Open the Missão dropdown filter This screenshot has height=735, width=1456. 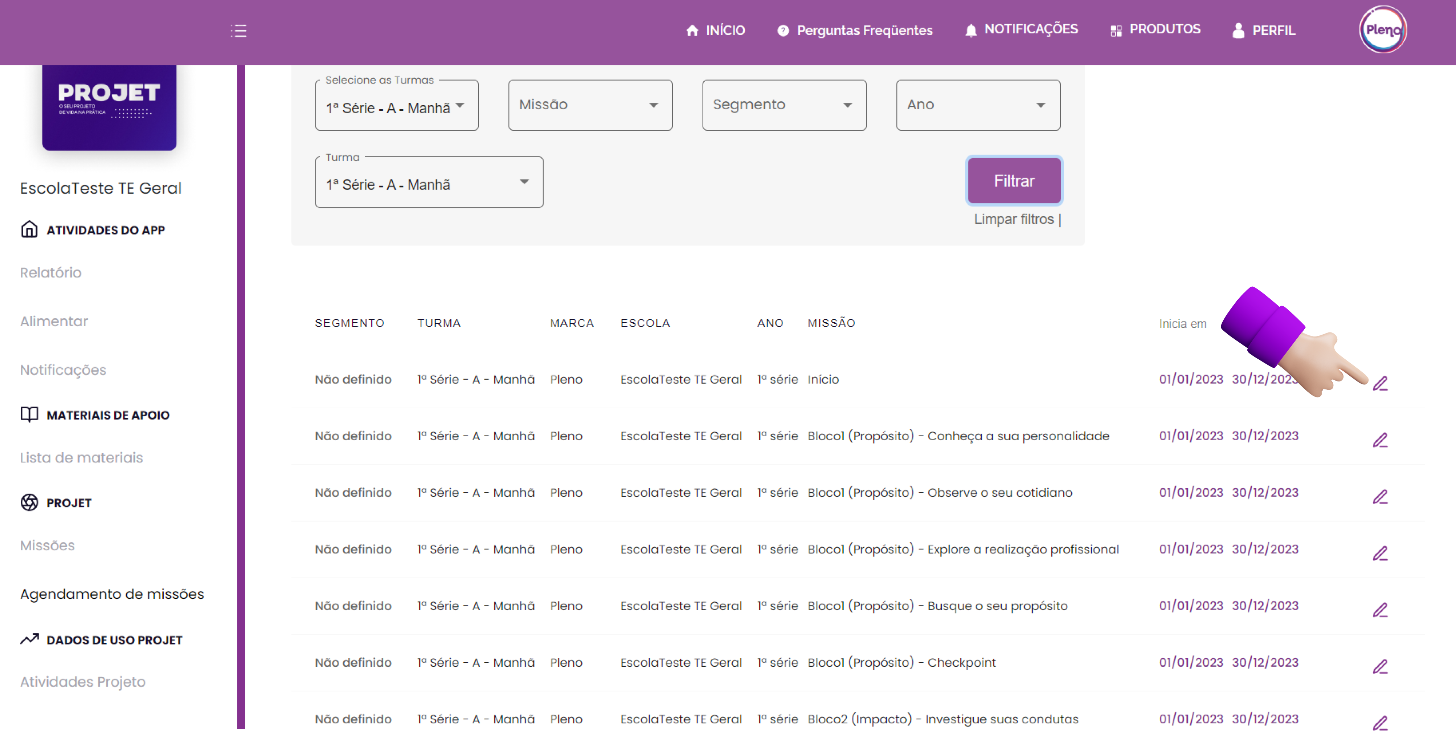pyautogui.click(x=589, y=105)
